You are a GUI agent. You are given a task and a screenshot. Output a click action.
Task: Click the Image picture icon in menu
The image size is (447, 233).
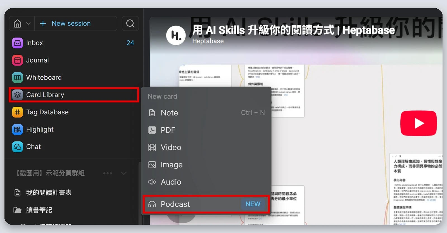[152, 165]
